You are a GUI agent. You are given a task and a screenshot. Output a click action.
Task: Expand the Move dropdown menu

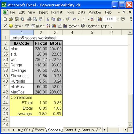coord(74,26)
